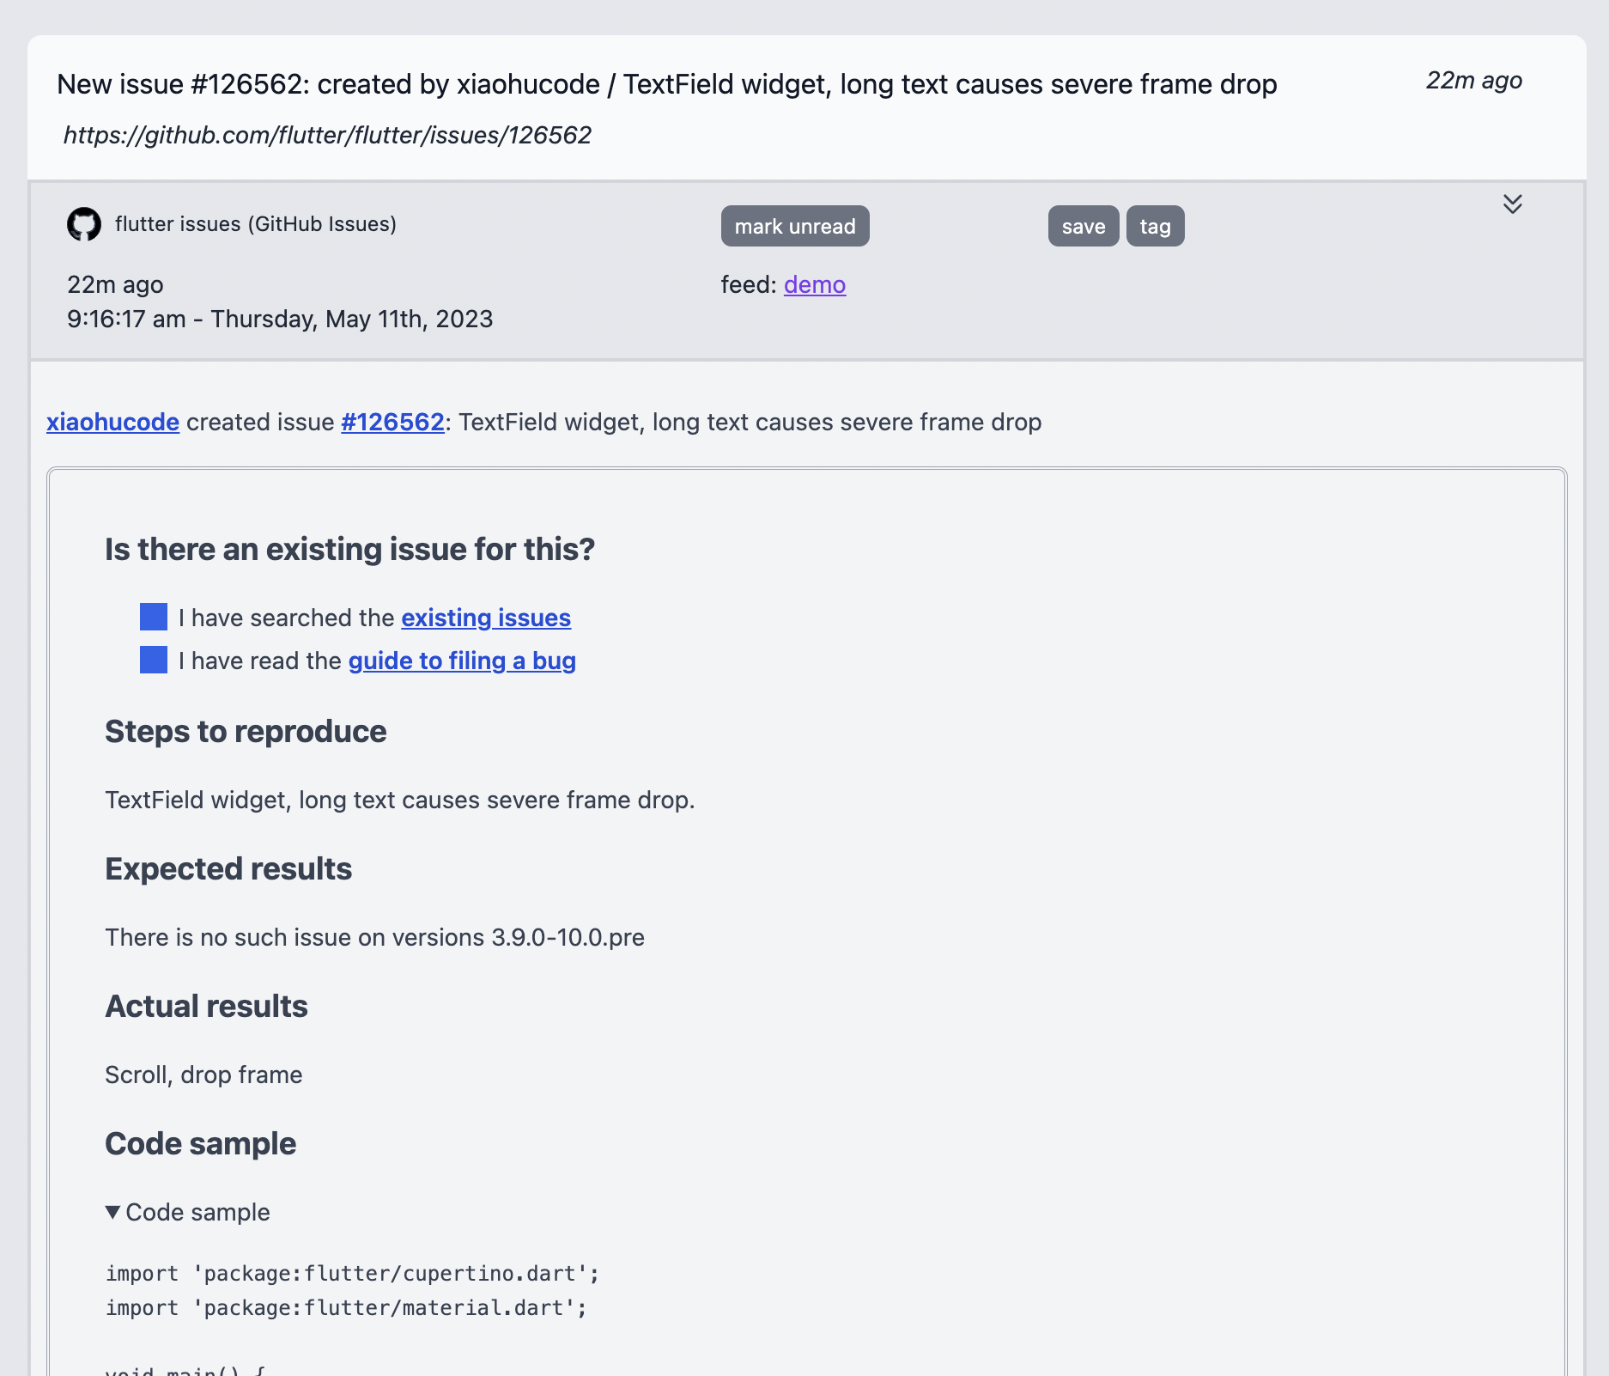Viewport: 1609px width, 1376px height.
Task: Click 'TextField widget, long text causes severe frame drop.' paragraph
Action: pyautogui.click(x=399, y=800)
